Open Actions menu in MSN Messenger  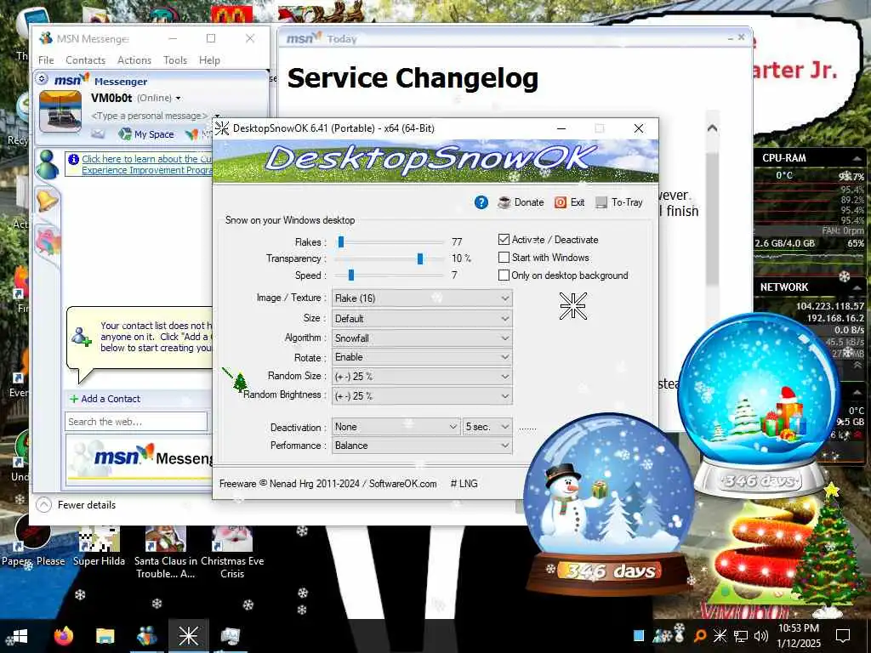tap(134, 60)
